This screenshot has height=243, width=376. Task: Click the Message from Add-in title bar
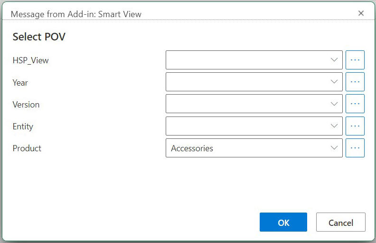coord(76,14)
